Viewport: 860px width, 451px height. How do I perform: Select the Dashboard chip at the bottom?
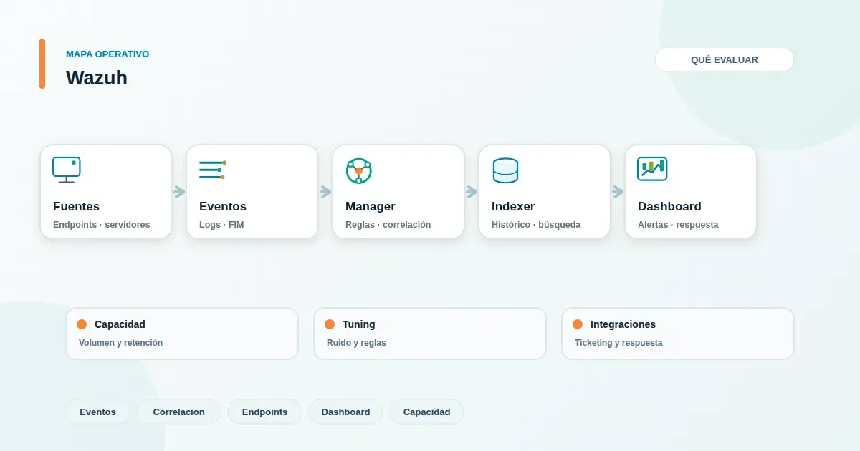[346, 412]
